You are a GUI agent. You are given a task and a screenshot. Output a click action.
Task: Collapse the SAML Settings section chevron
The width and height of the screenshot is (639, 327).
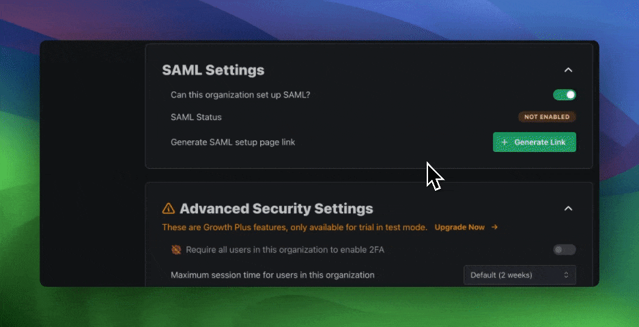pos(568,70)
